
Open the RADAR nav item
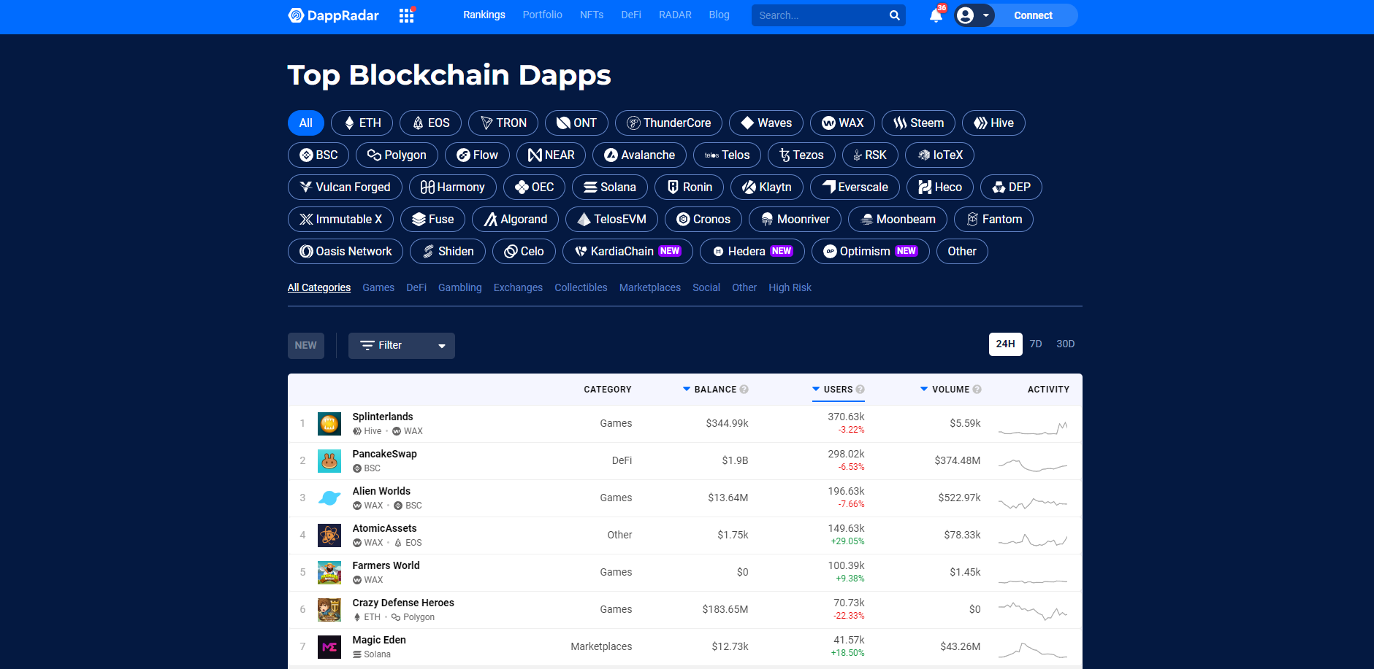pyautogui.click(x=675, y=15)
